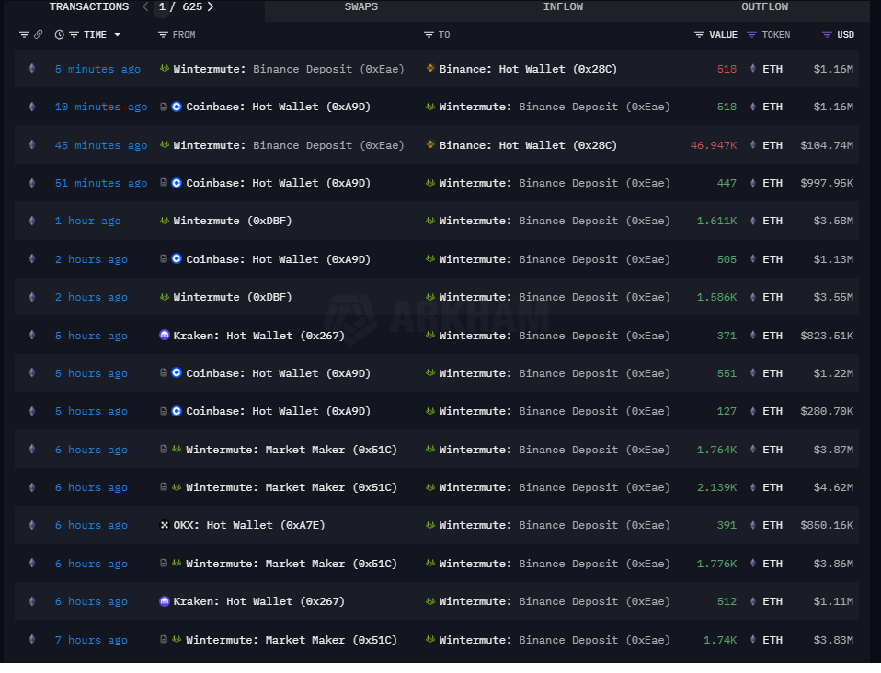The image size is (881, 673).
Task: Click filter icon left of link icon
Action: pyautogui.click(x=24, y=35)
